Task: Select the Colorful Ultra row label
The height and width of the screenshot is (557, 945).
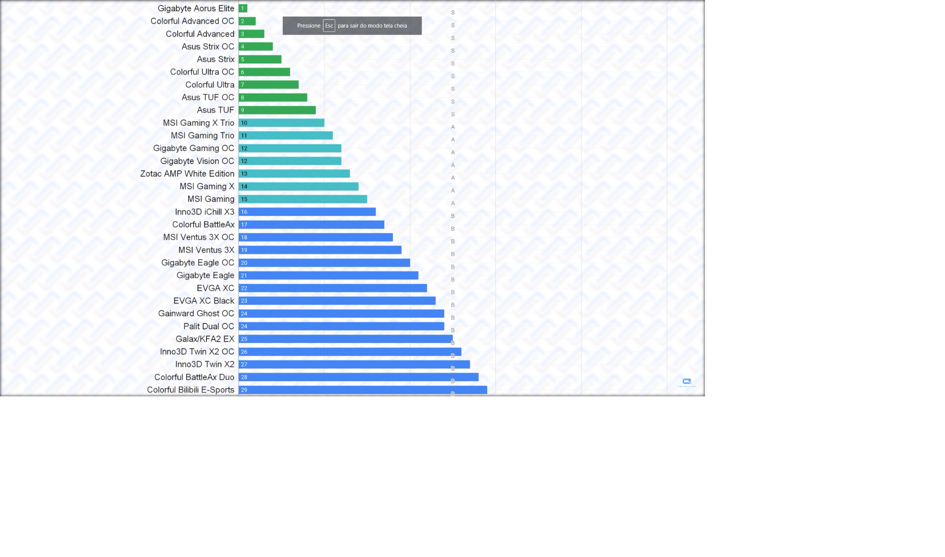Action: 210,85
